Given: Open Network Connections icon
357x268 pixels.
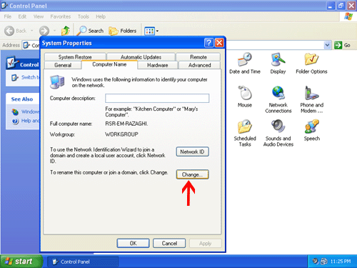Looking at the screenshot, I should 278,93.
